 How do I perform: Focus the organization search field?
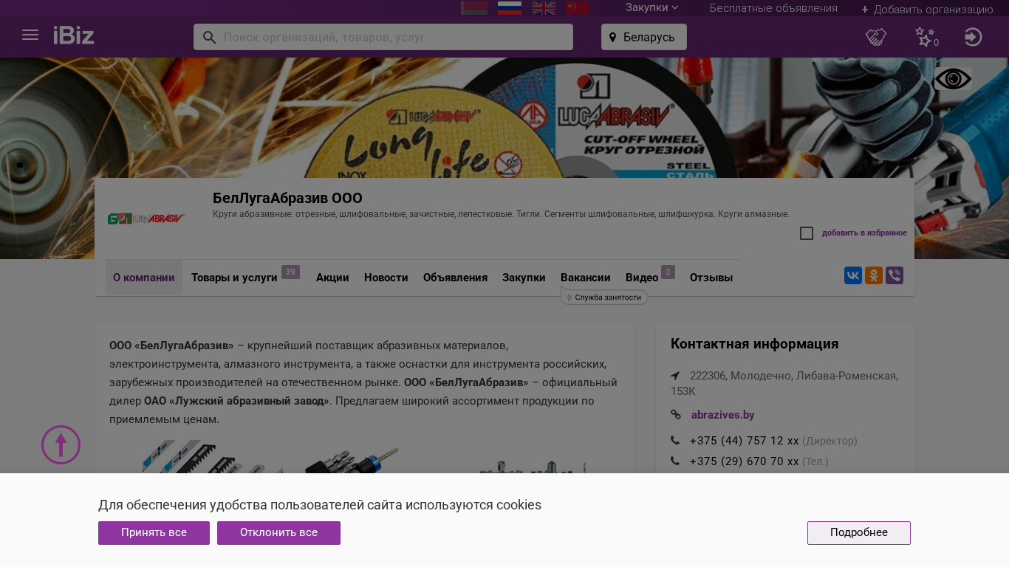pyautogui.click(x=383, y=37)
